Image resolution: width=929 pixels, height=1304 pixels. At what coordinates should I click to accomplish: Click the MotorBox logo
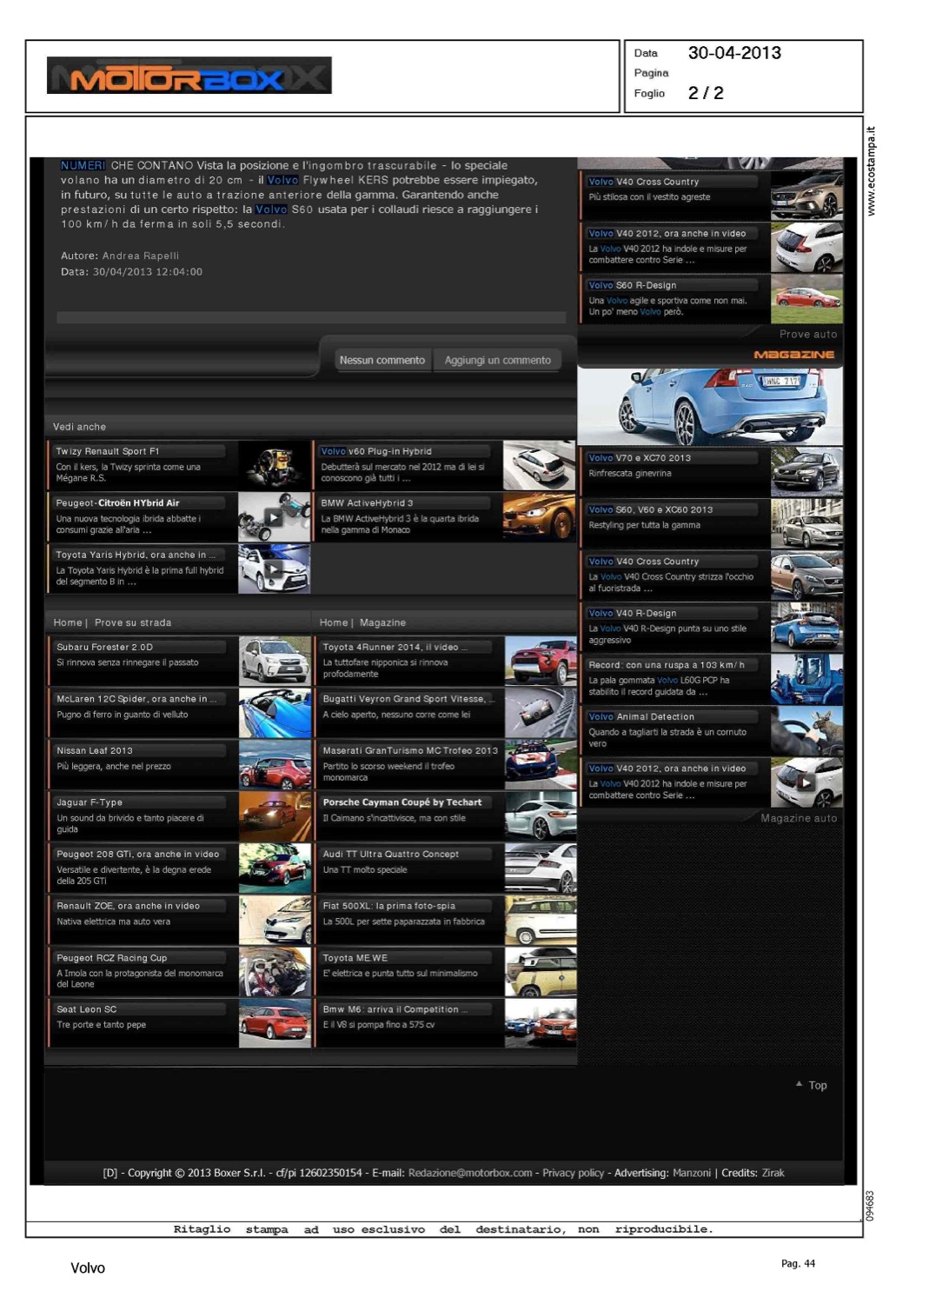[x=189, y=76]
